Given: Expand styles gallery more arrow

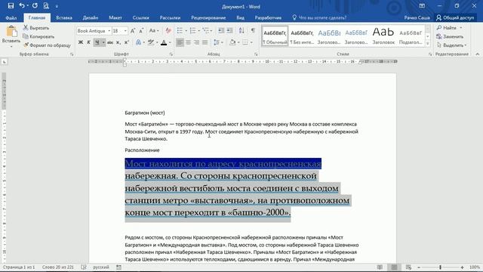Looking at the screenshot, I should coord(428,44).
